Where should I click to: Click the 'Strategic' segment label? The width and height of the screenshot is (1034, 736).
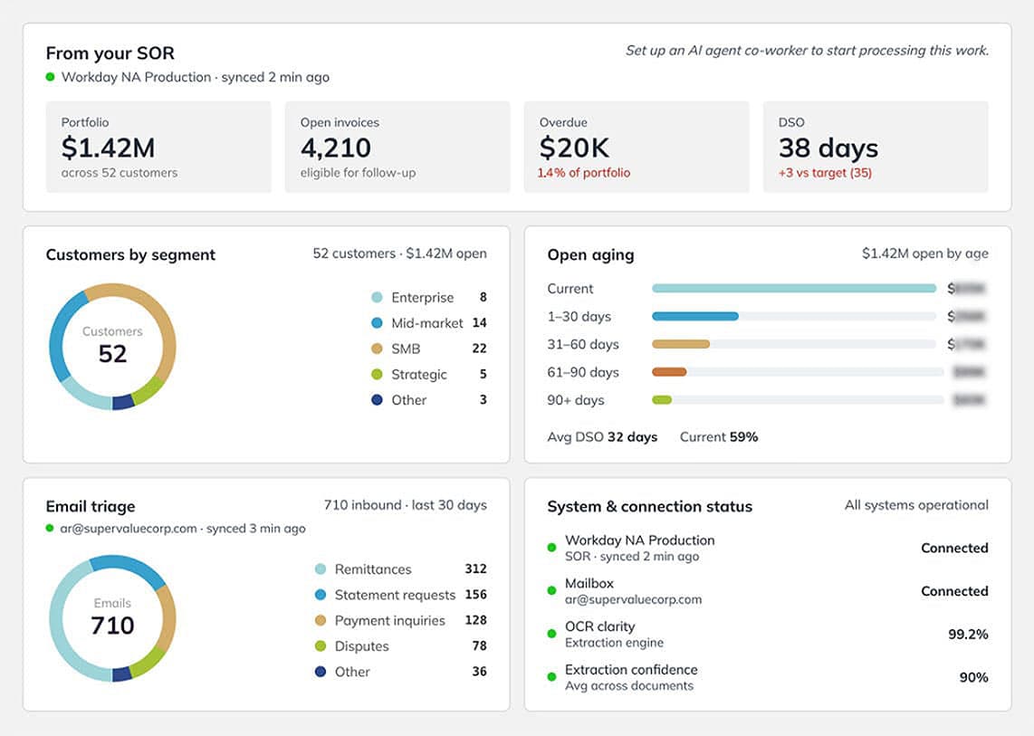point(418,375)
